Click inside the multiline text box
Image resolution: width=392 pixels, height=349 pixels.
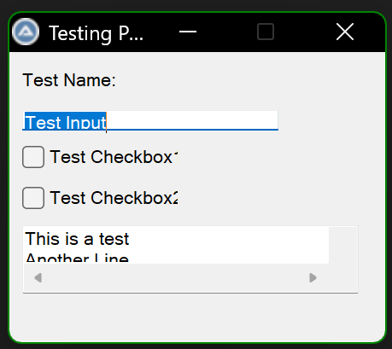(x=176, y=245)
